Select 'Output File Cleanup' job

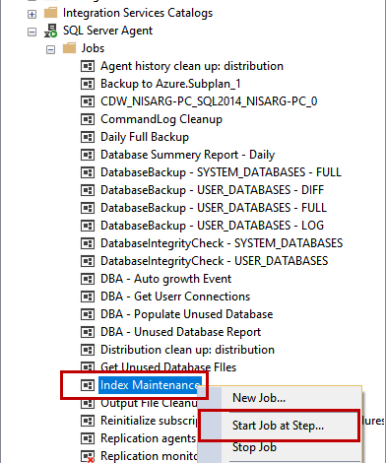149,403
